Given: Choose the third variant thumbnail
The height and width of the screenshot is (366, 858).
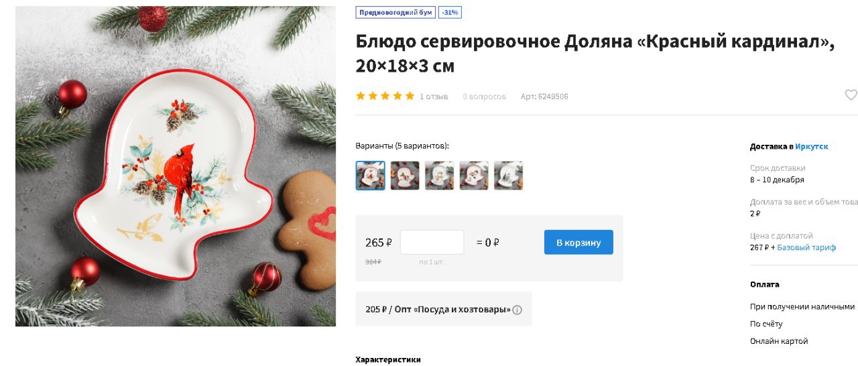Looking at the screenshot, I should pos(439,176).
